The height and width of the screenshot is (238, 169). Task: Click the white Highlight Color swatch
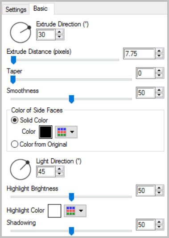coord(54,211)
